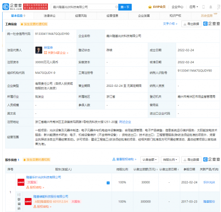The height and width of the screenshot is (212, 221).
Task: Click 所属地区 value 浙江省
Action: 111,97
